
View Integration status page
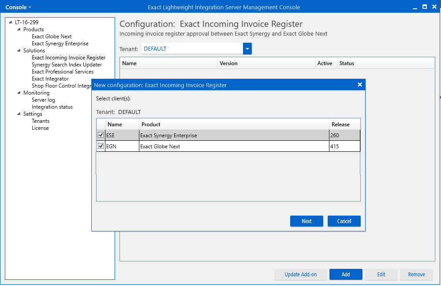(x=52, y=107)
